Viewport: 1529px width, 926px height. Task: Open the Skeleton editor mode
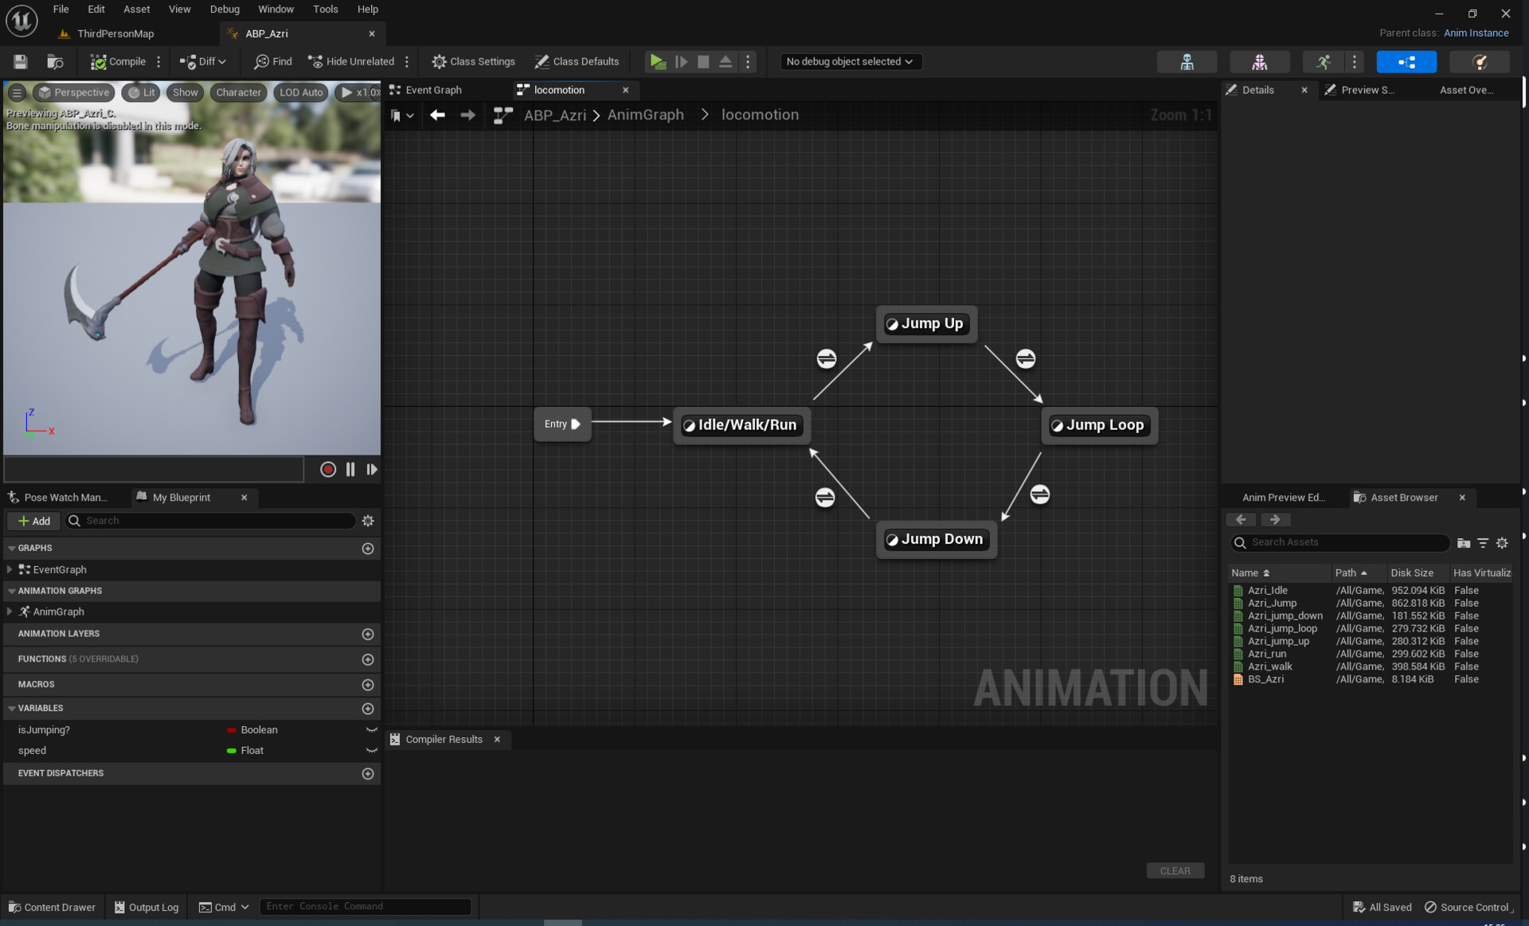(1187, 61)
